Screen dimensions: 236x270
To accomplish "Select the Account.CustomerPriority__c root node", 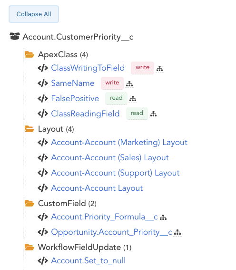I will pos(78,37).
